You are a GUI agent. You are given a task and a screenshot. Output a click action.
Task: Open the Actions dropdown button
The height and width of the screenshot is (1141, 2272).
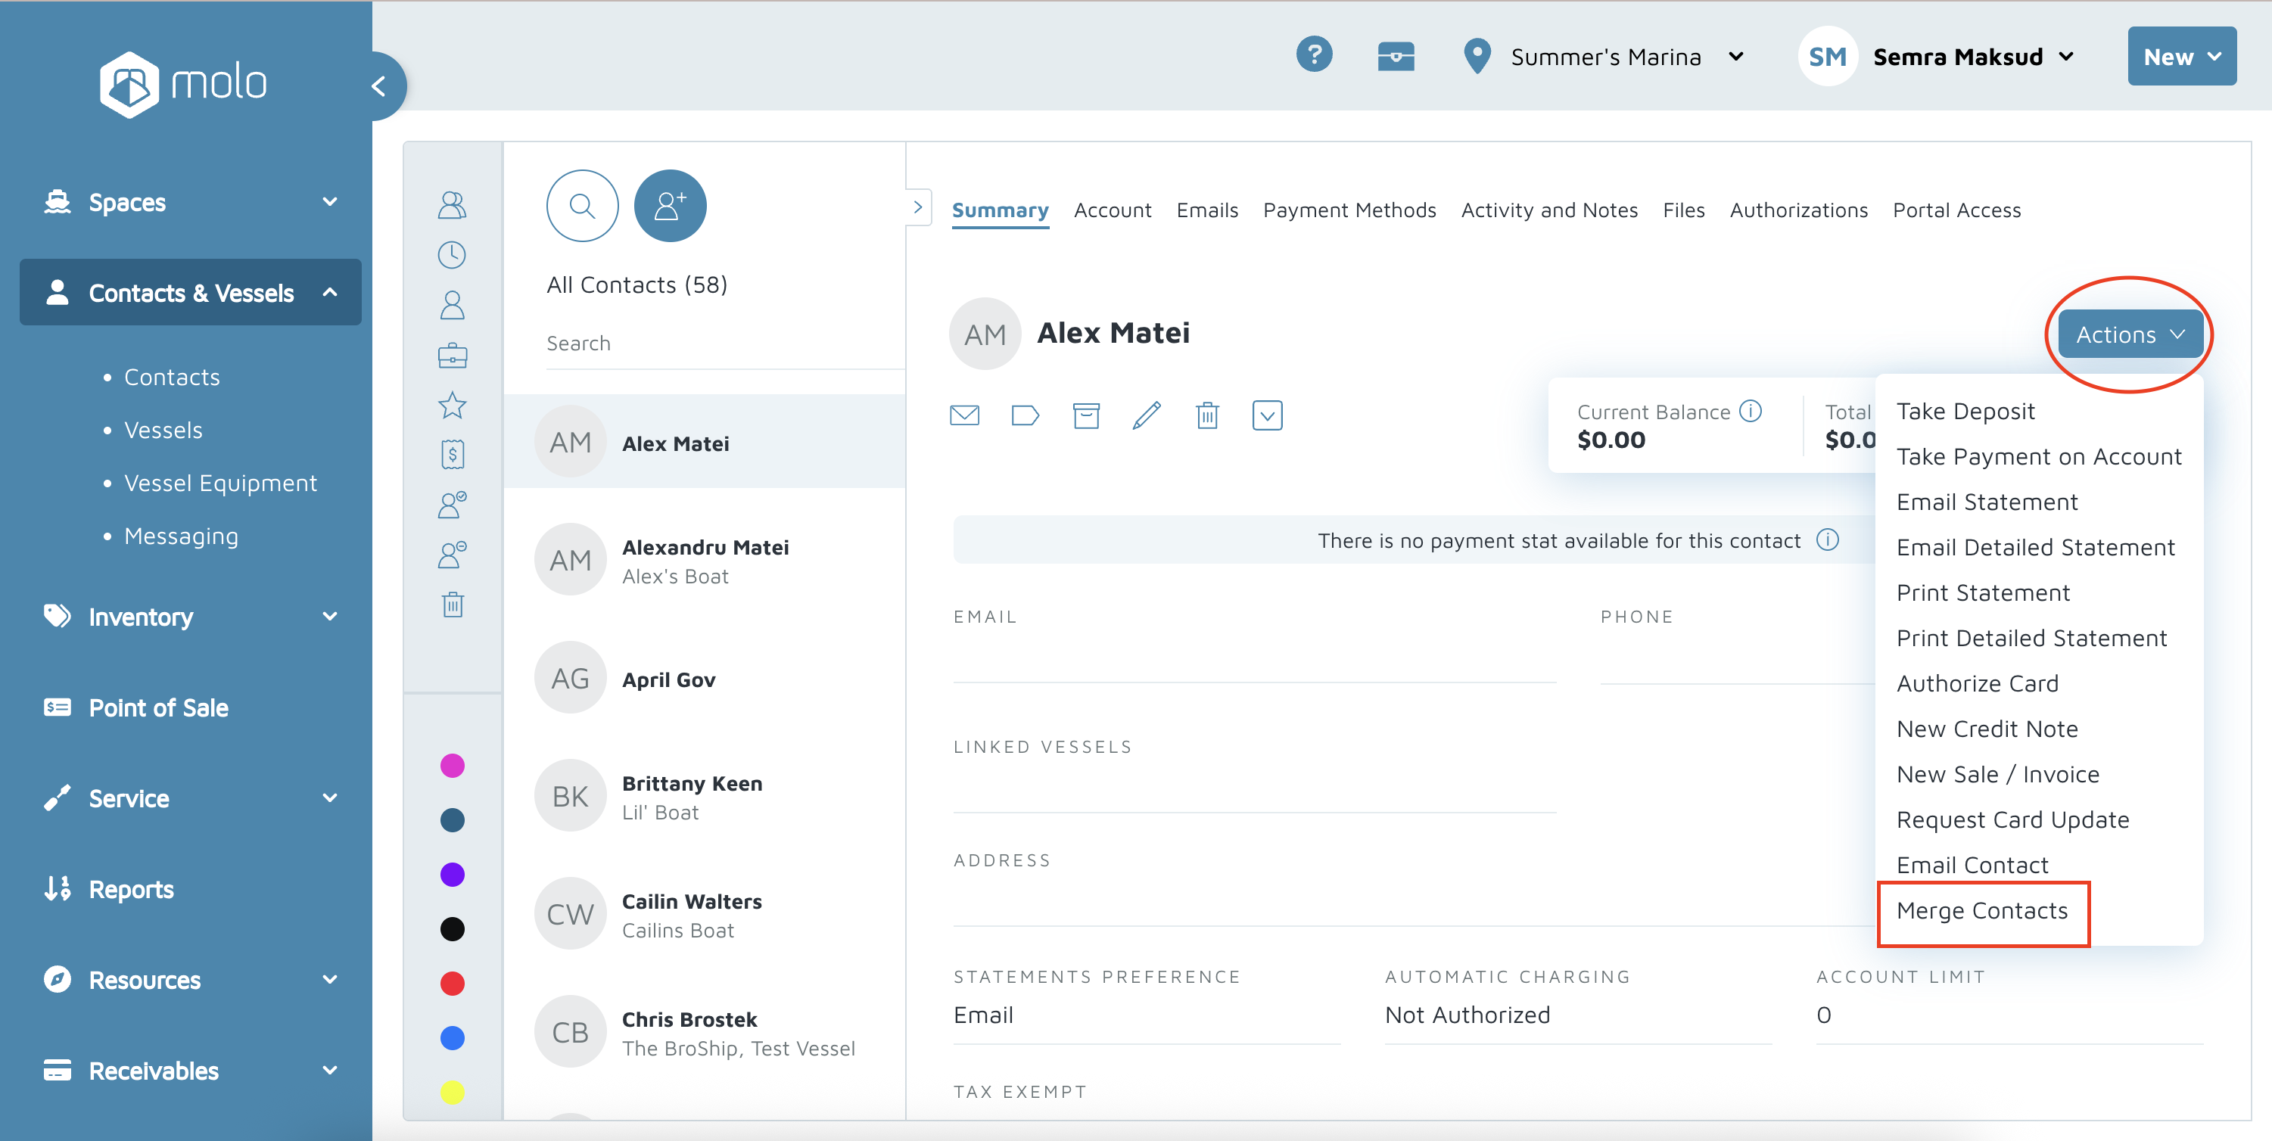(x=2129, y=335)
